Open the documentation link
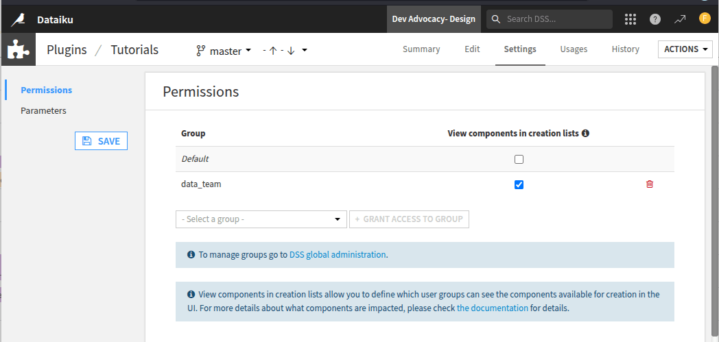The image size is (719, 342). click(493, 308)
